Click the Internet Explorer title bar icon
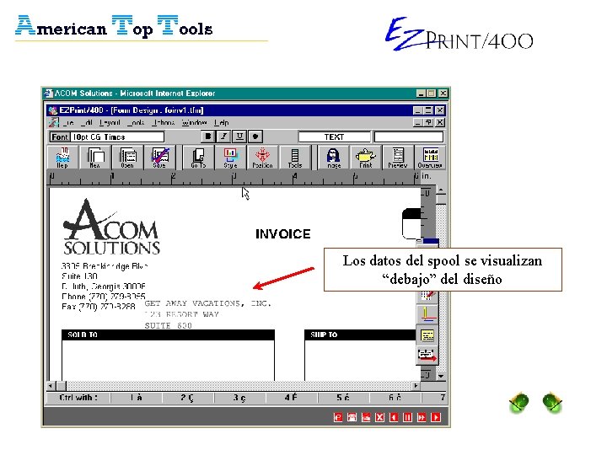 48,94
